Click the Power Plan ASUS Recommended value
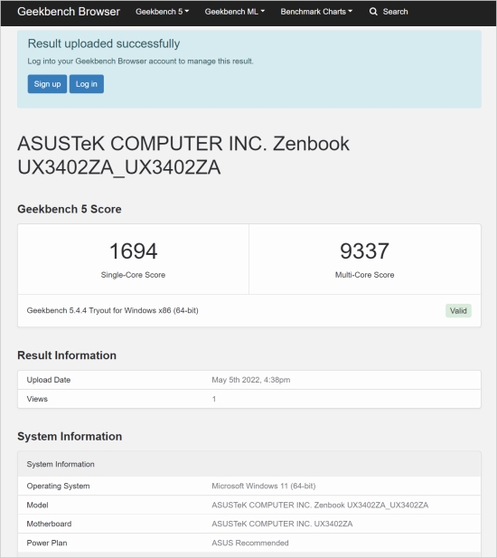497x558 pixels. pos(250,543)
